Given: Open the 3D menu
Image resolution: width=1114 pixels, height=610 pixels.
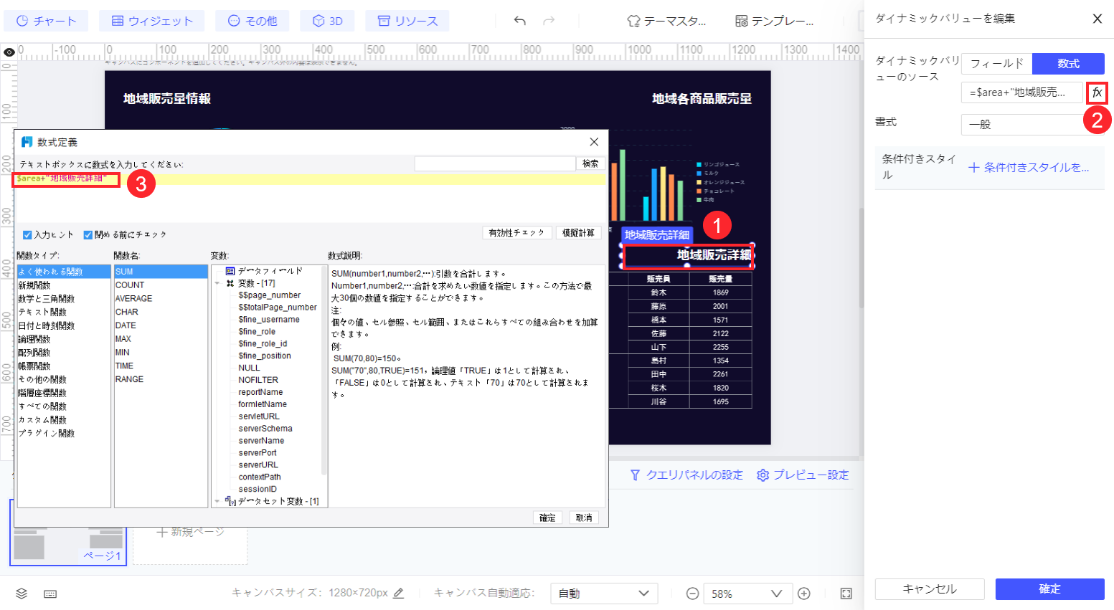Looking at the screenshot, I should tap(328, 21).
